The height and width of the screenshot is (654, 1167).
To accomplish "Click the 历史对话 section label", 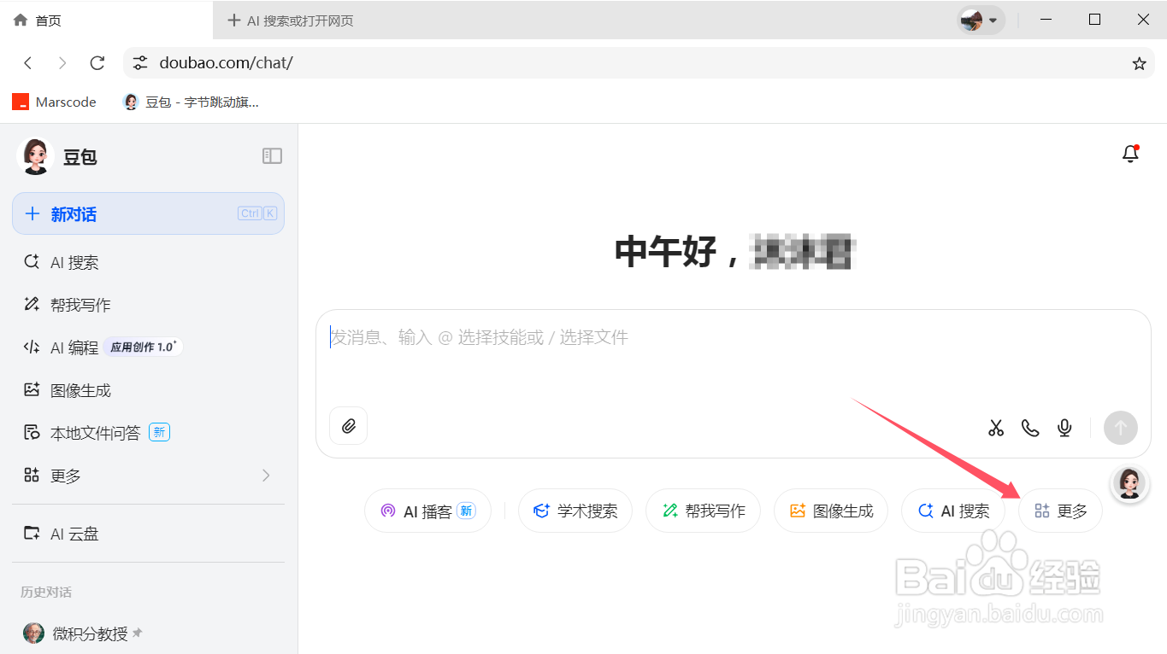I will [46, 592].
